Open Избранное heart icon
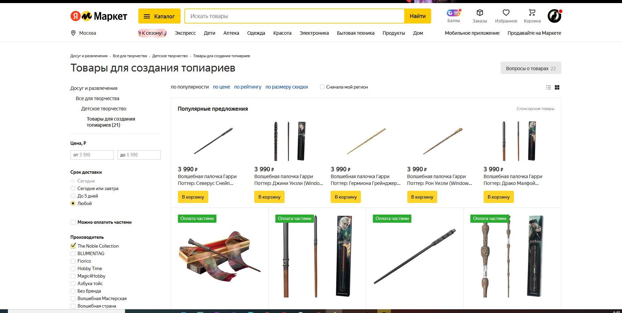622x313 pixels. tap(506, 13)
